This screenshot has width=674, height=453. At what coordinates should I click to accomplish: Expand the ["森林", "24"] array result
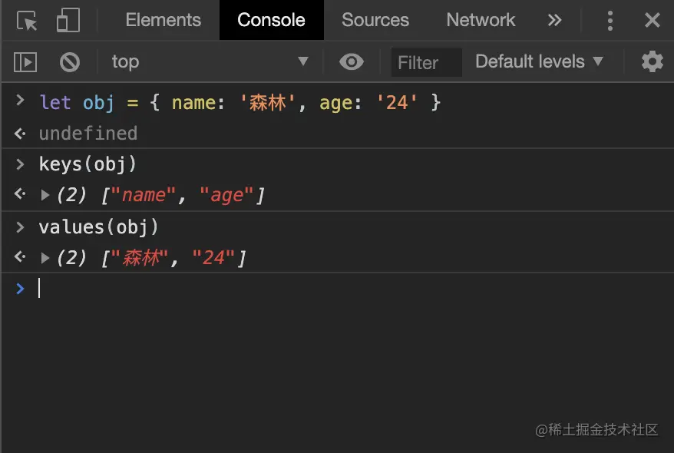(45, 258)
